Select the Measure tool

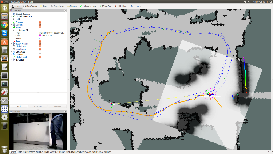(x=72, y=6)
